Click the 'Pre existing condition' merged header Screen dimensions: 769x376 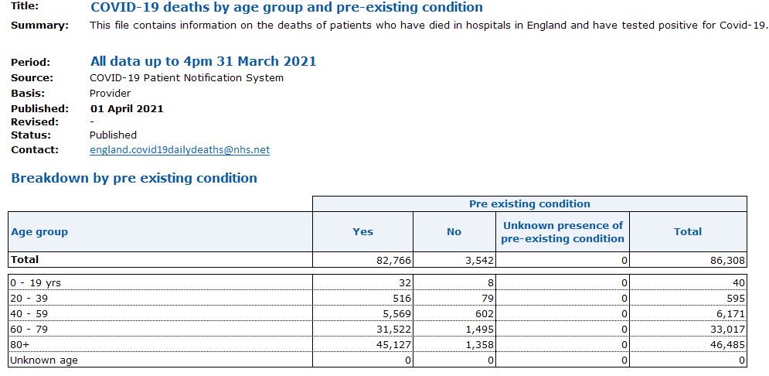tap(529, 204)
